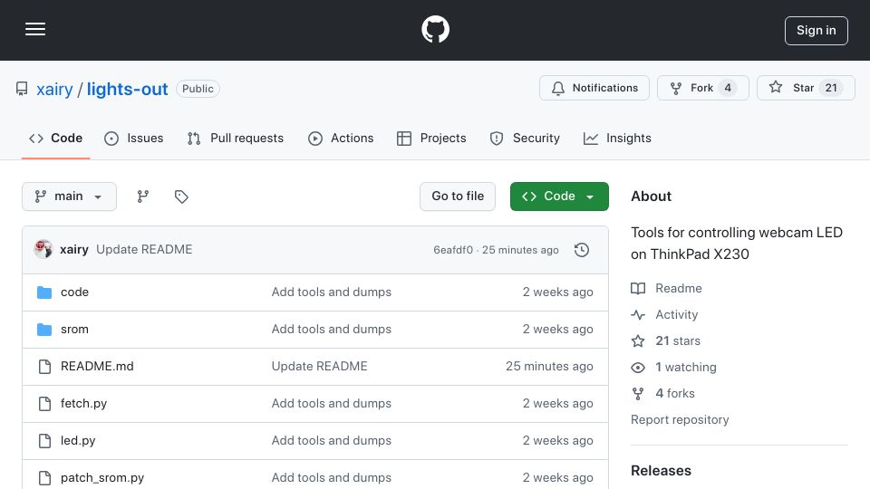Go to the Actions tab
Screen dimensions: 870x489
click(x=341, y=138)
